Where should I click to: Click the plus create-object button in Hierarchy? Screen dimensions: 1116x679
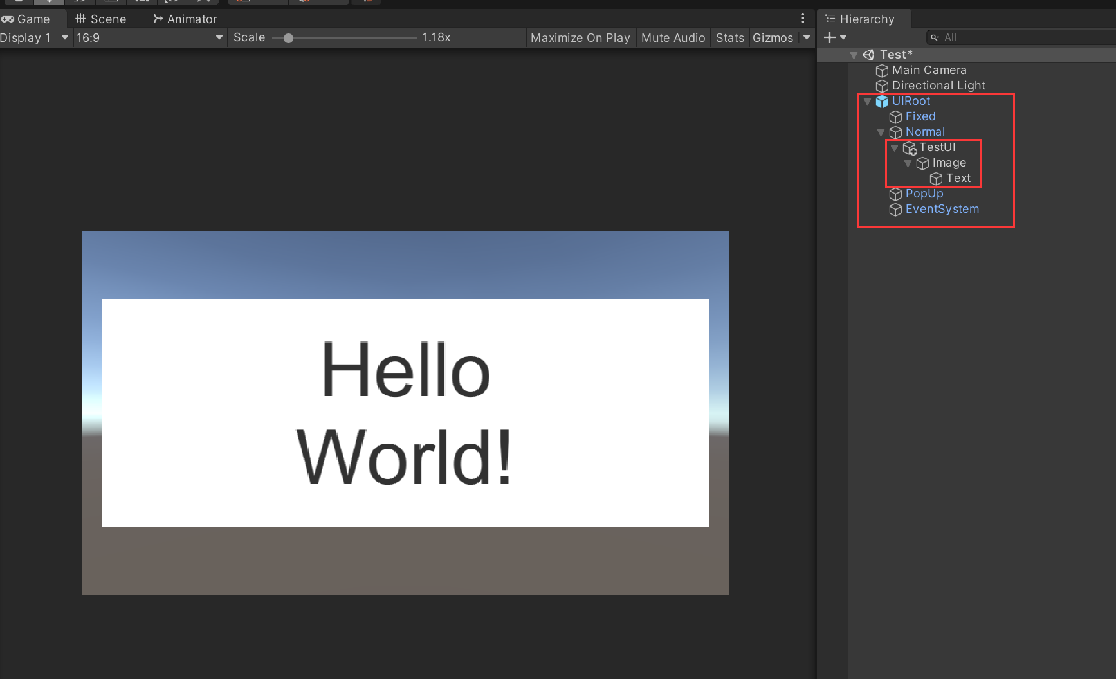(x=830, y=37)
